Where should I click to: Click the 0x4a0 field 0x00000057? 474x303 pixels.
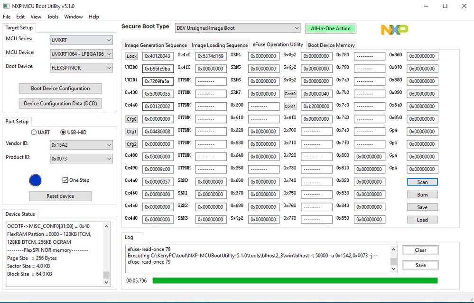coord(158,182)
